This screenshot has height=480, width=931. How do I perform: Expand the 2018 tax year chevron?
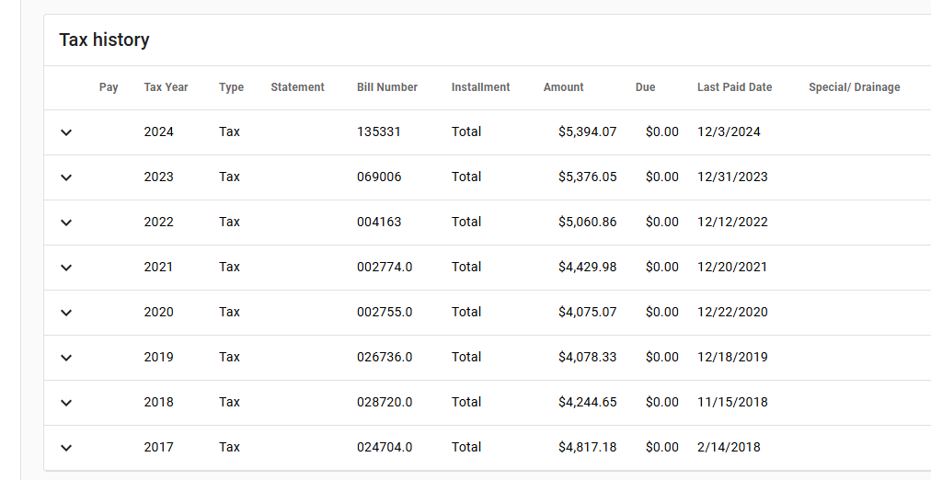(66, 403)
